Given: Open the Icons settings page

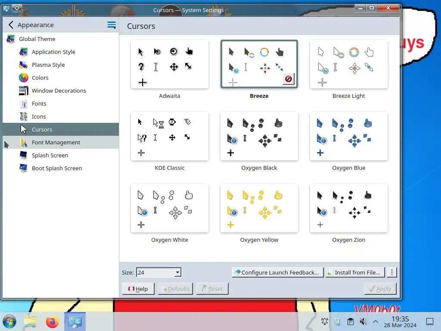Looking at the screenshot, I should point(61,116).
